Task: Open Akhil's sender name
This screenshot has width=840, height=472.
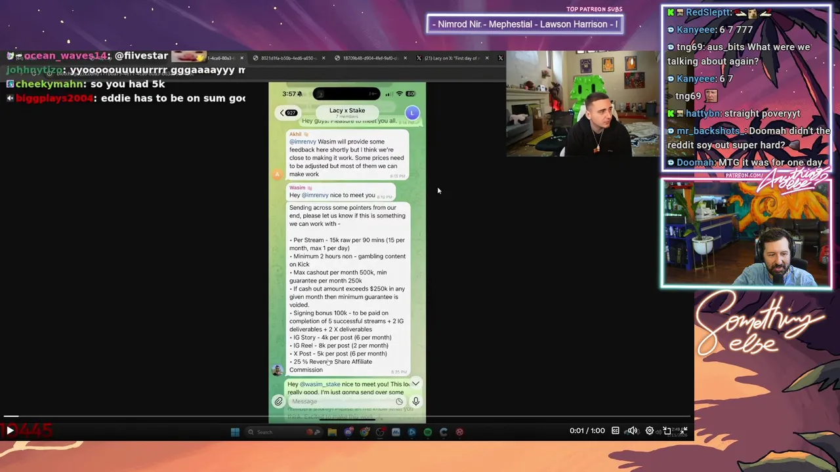Action: pyautogui.click(x=295, y=134)
